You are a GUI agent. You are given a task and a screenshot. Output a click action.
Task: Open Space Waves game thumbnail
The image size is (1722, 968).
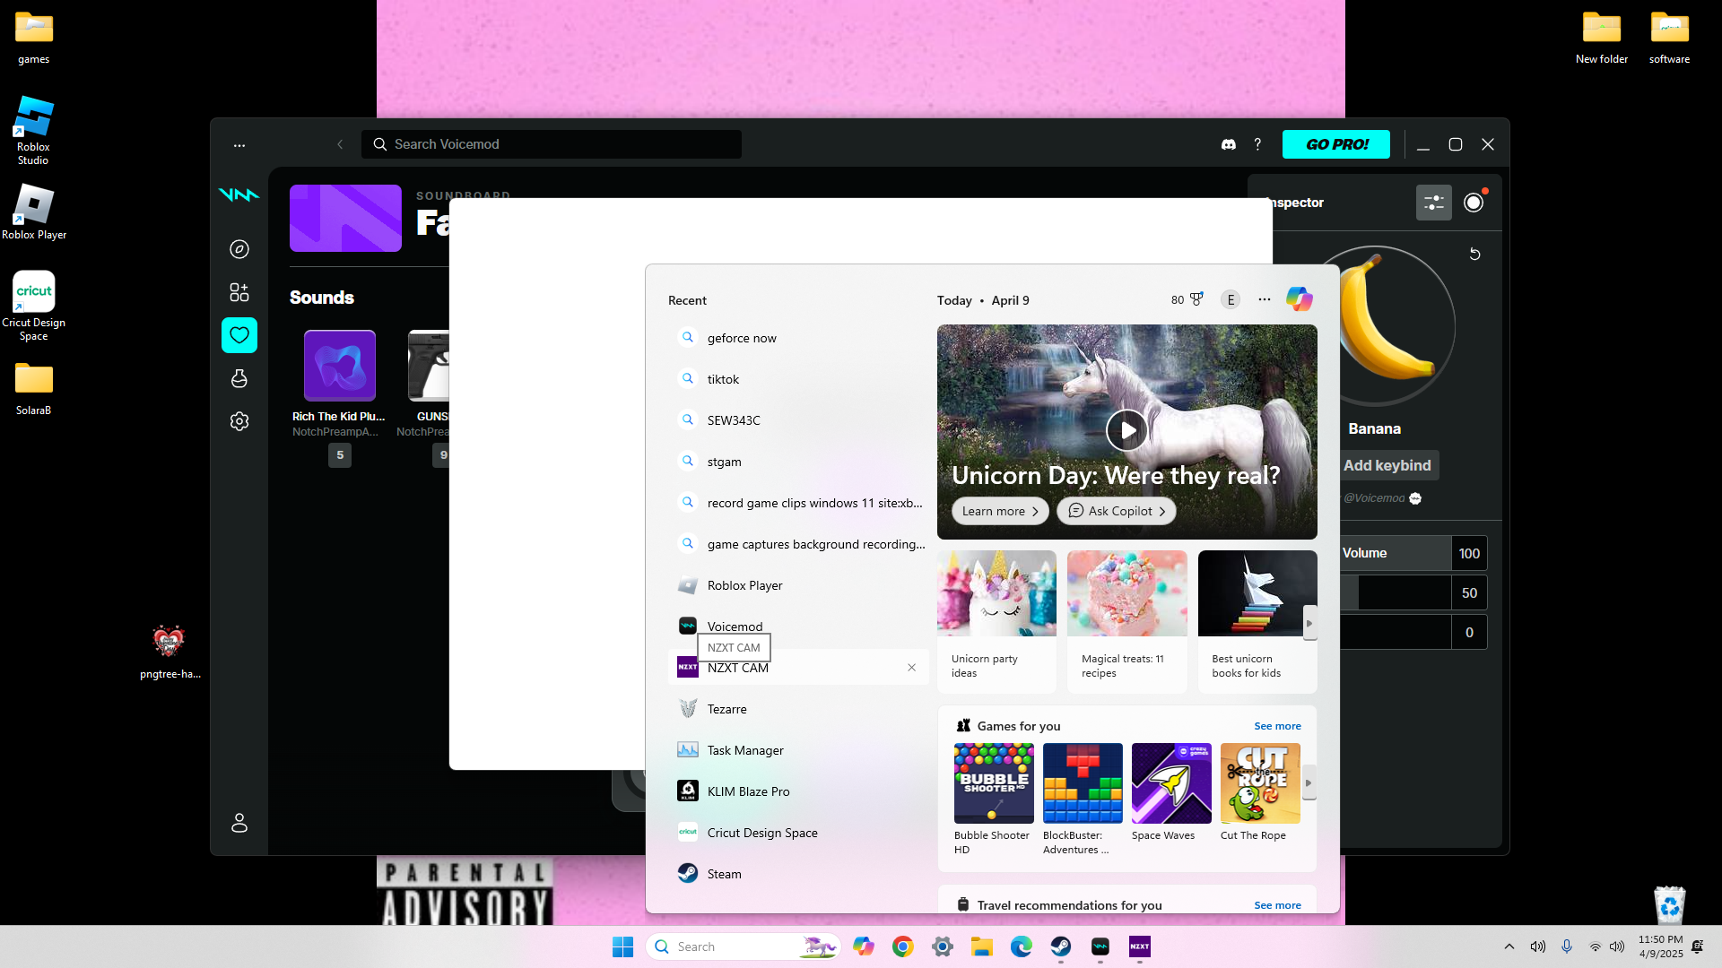click(x=1171, y=783)
